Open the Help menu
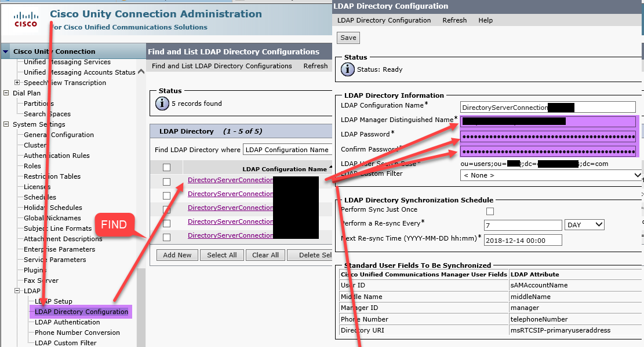 tap(485, 20)
